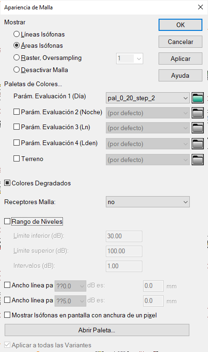The image size is (208, 352).
Task: Click the Límite inferior (dB) field
Action: pyautogui.click(x=124, y=236)
